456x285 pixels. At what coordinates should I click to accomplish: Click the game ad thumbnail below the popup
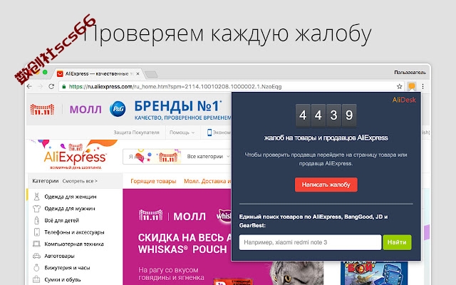pyautogui.click(x=374, y=273)
